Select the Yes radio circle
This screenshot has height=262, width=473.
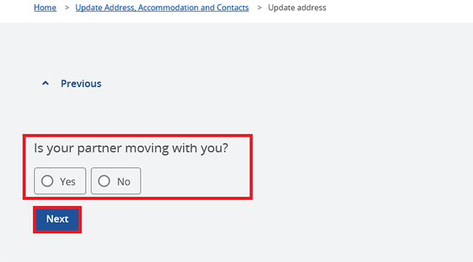point(47,181)
